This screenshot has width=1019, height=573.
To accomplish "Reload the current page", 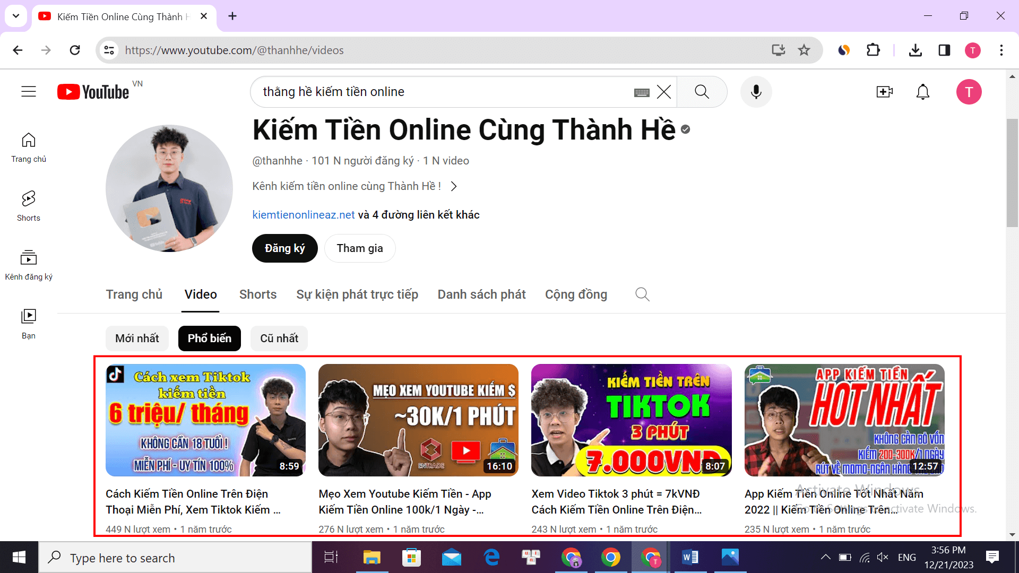I will pyautogui.click(x=75, y=50).
